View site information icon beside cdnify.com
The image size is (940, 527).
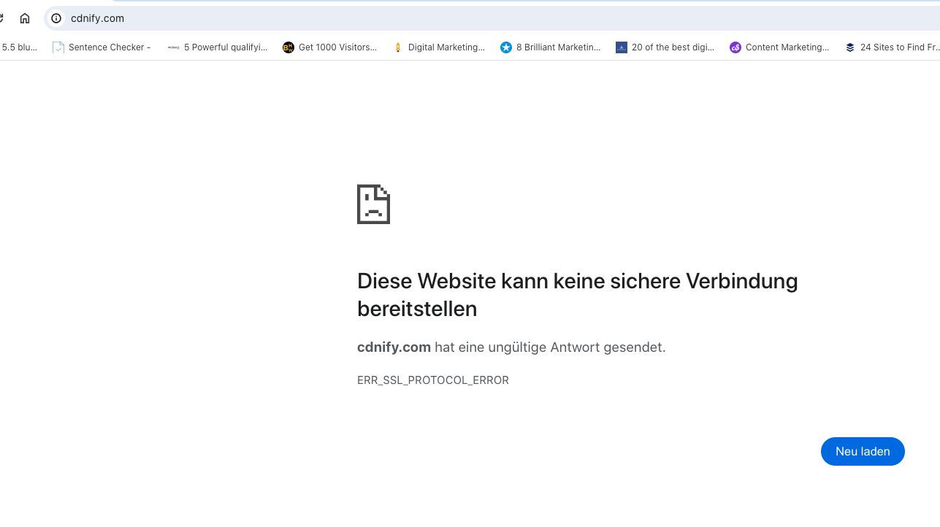56,18
